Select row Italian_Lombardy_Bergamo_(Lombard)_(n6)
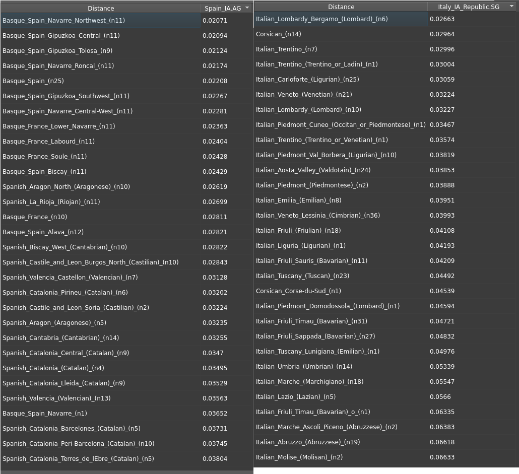 click(x=385, y=19)
